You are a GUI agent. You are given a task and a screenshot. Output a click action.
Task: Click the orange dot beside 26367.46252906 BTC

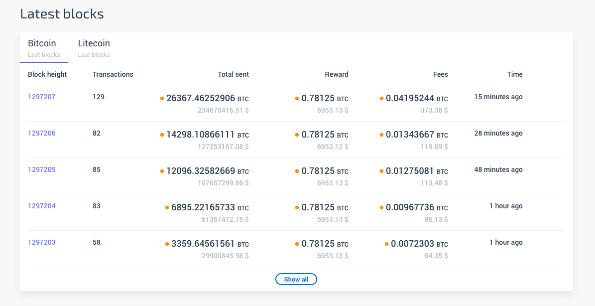point(162,98)
